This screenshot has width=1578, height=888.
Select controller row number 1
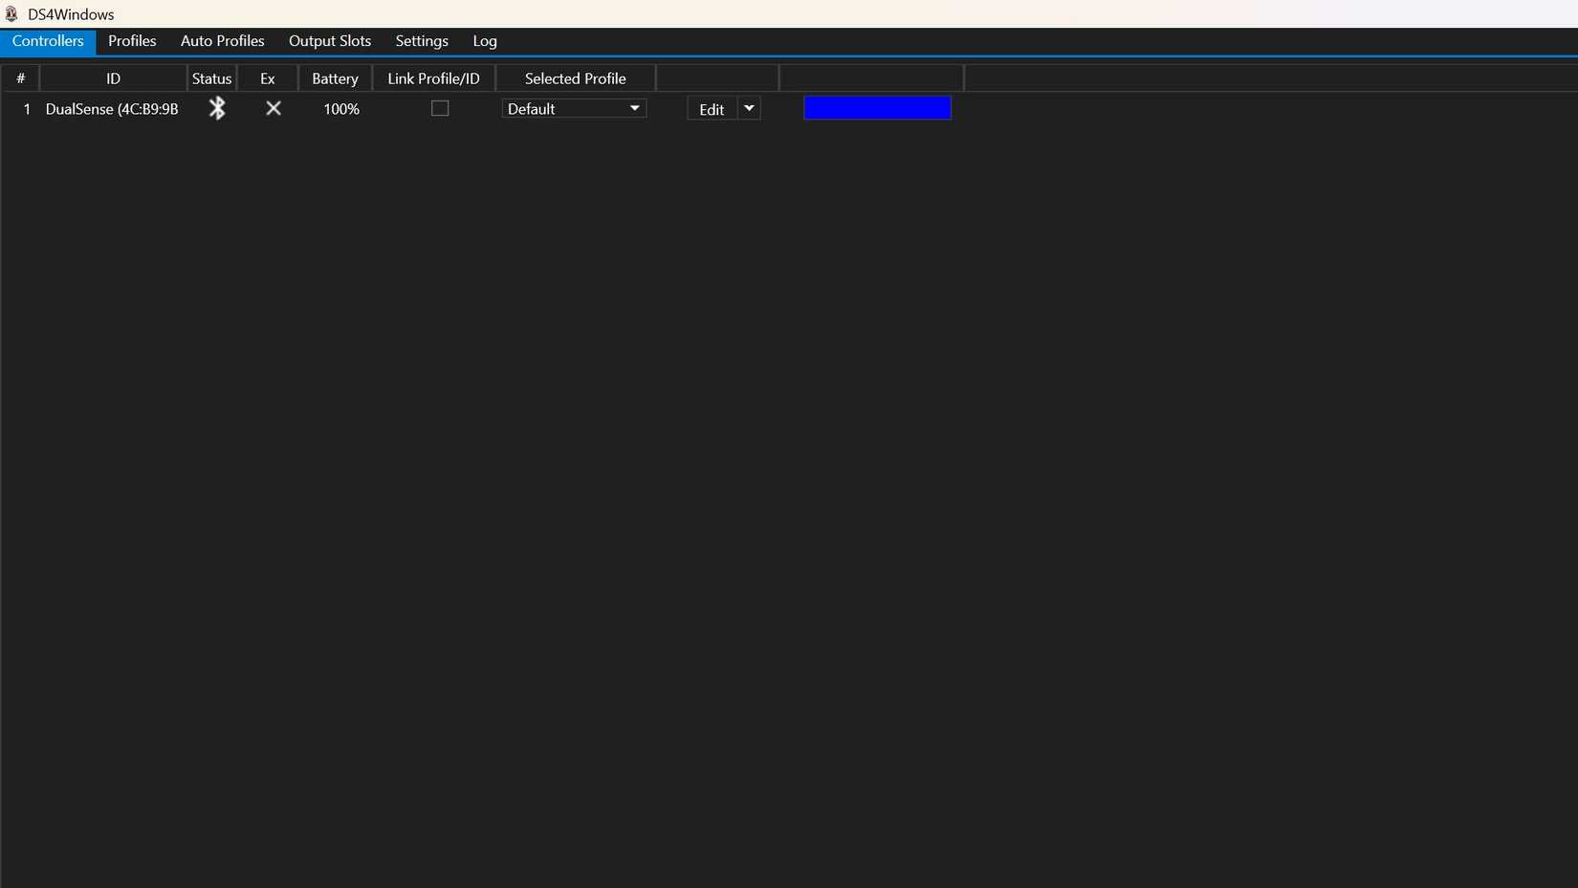(x=27, y=109)
